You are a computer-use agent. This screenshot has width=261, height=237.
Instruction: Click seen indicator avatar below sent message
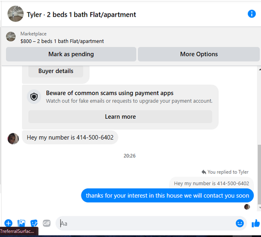(247, 207)
